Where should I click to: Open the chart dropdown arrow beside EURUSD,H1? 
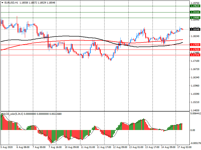click(x=2, y=2)
